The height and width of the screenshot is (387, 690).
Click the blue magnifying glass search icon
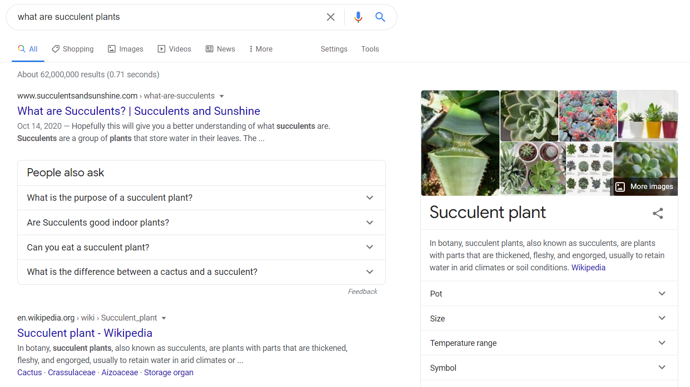pyautogui.click(x=380, y=17)
